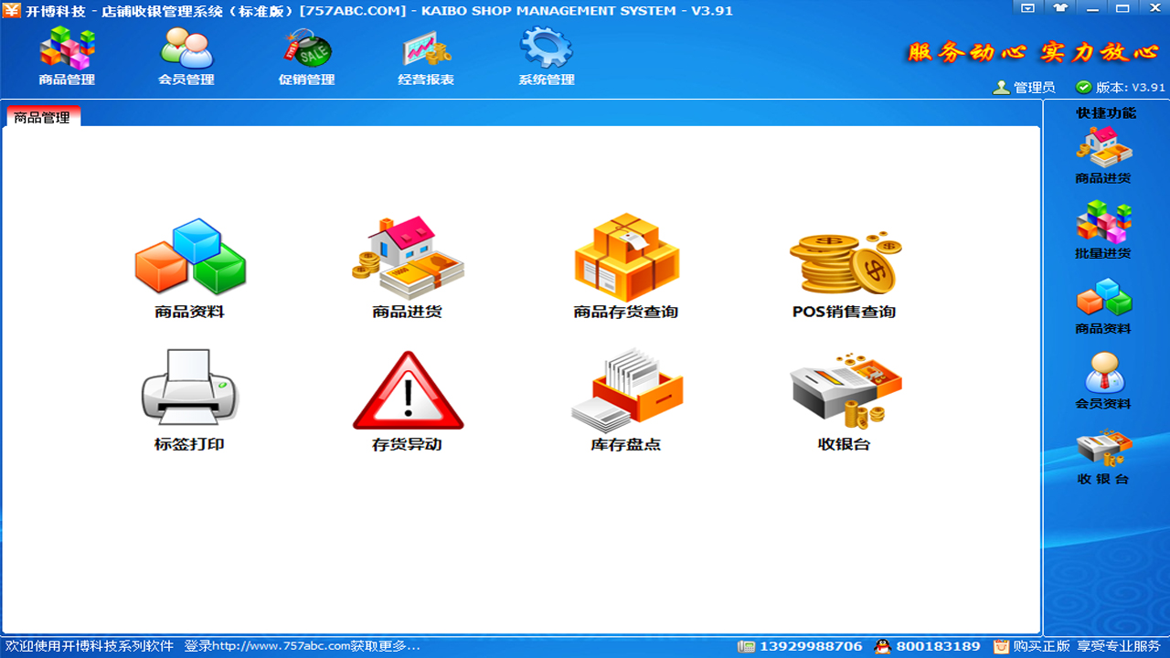The image size is (1170, 658).
Task: Open the 促销管理 promotion management toolbar item
Action: coord(306,57)
